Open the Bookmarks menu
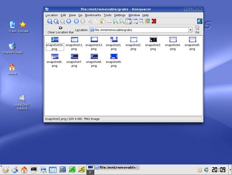 point(93,15)
